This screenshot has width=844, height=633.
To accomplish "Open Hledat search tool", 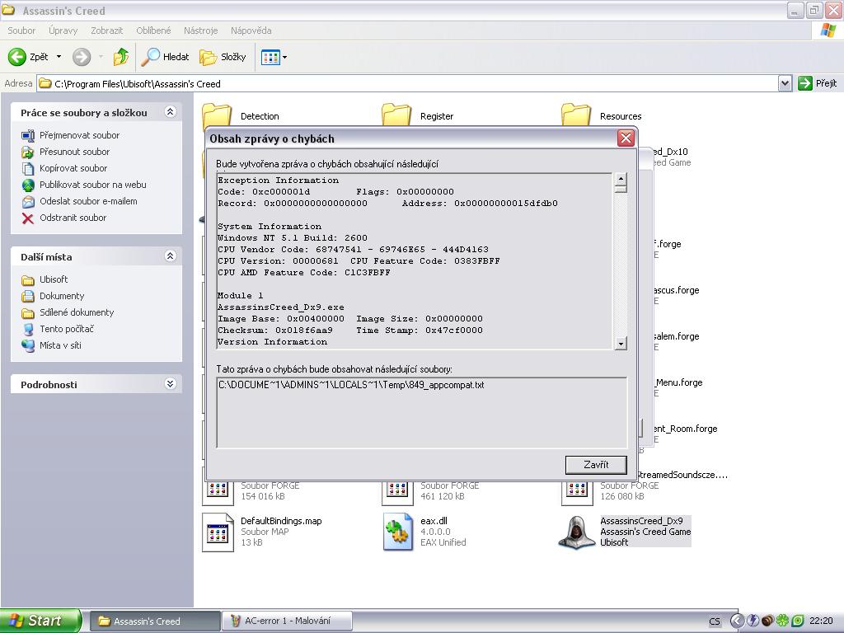I will (x=166, y=57).
